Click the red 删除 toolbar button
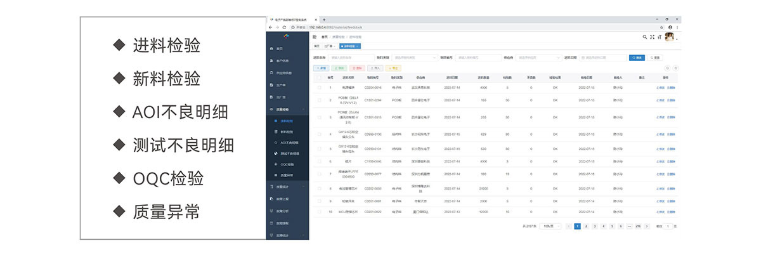The image size is (761, 262). [x=357, y=68]
